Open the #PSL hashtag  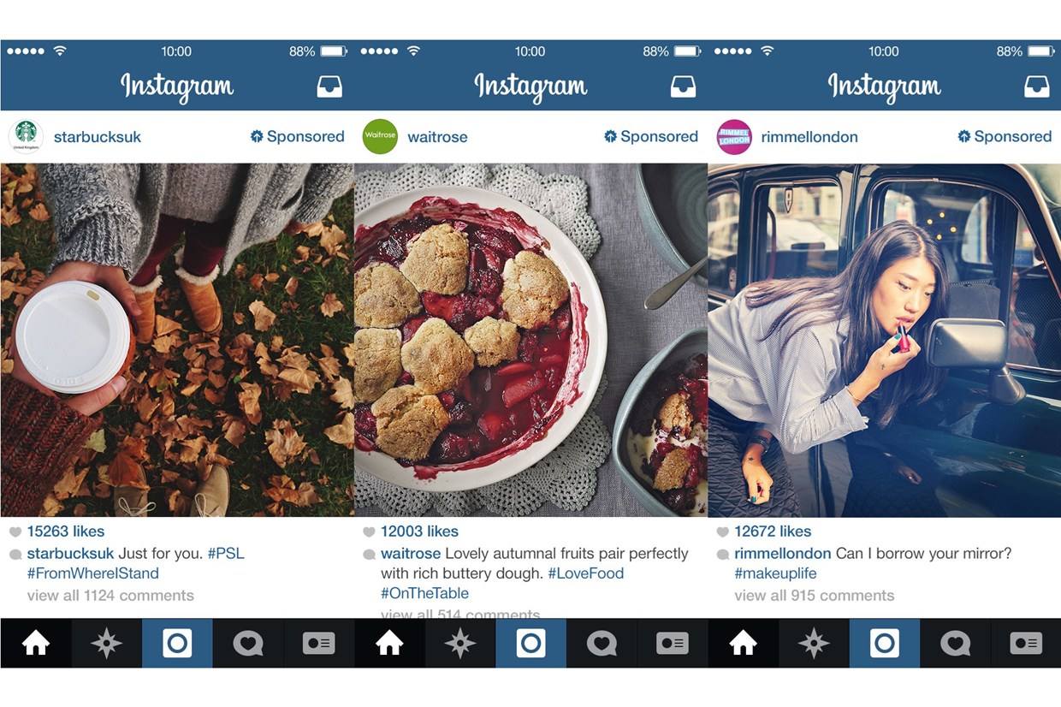pos(226,554)
